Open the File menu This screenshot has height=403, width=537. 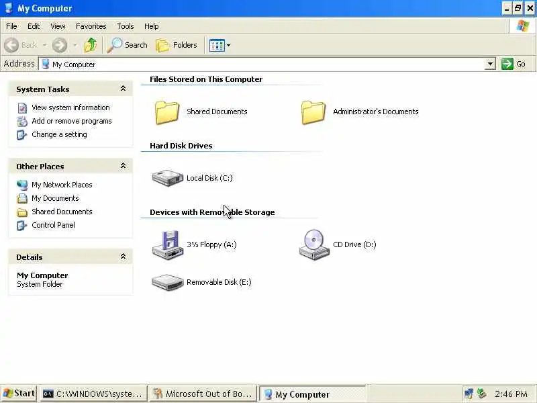11,26
